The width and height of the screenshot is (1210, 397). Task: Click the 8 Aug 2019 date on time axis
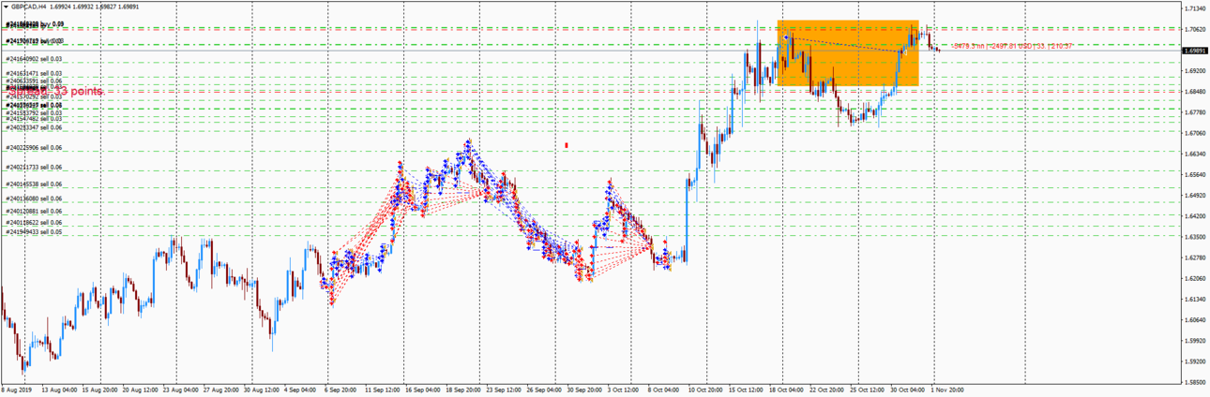click(16, 390)
